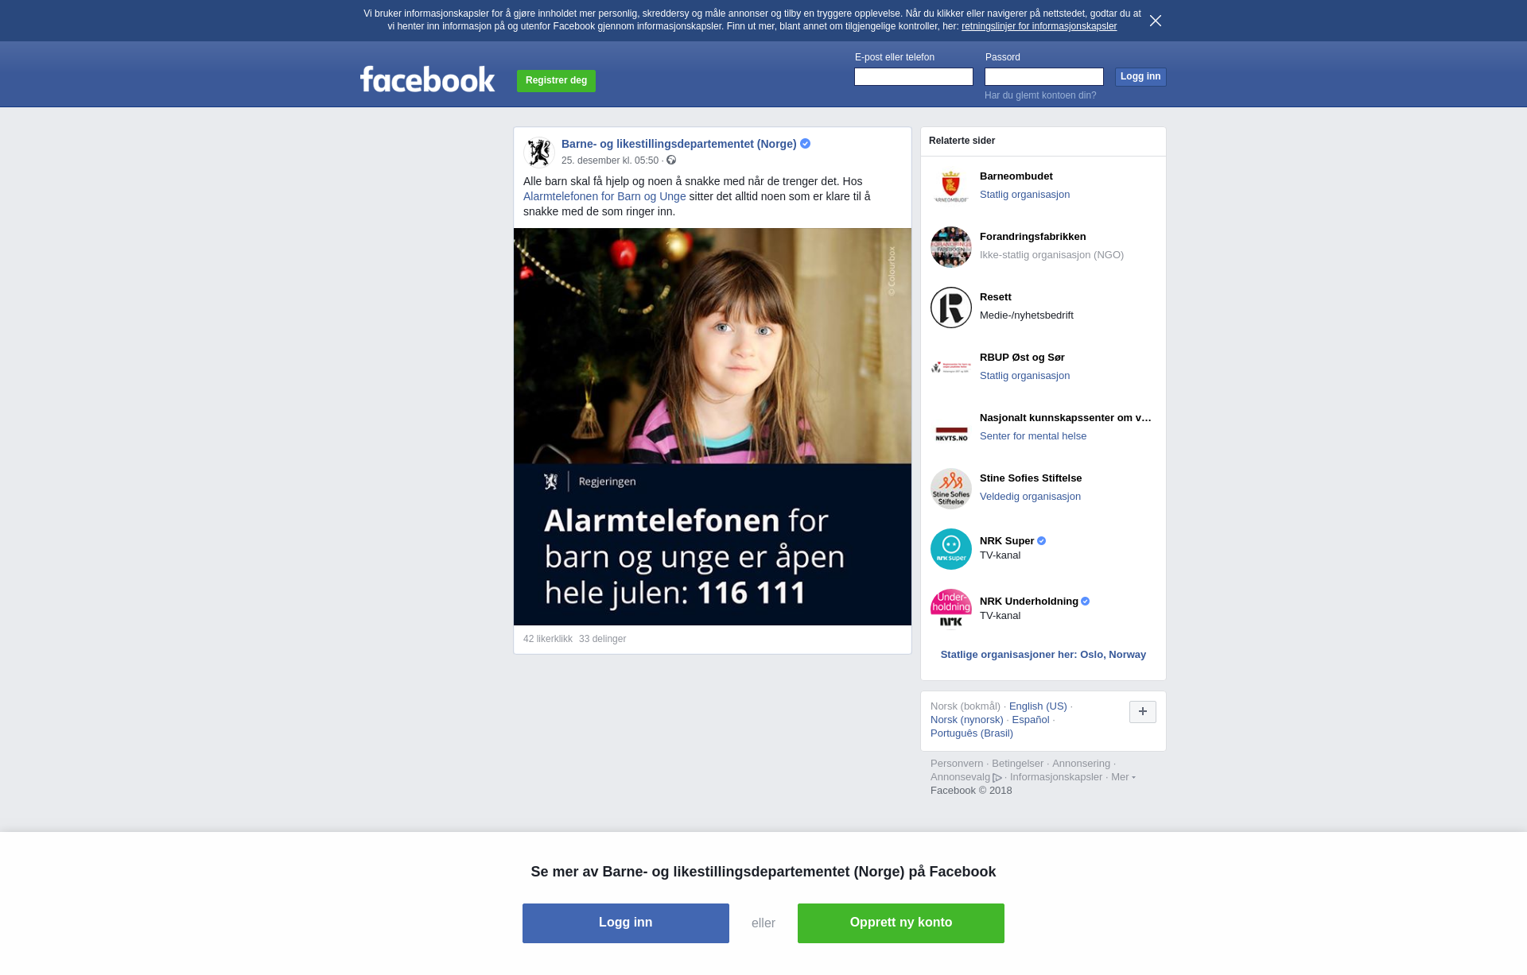The height and width of the screenshot is (975, 1527).
Task: Click the E-post eller telefon field
Action: click(913, 77)
